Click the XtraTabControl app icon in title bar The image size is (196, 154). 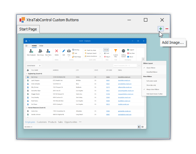pyautogui.click(x=22, y=20)
